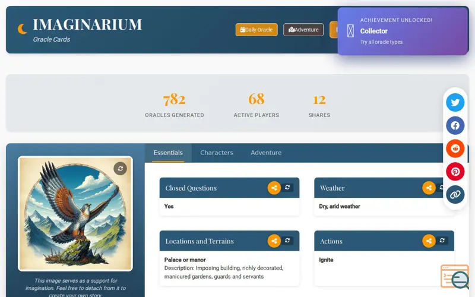
Task: Click the falcon oracle card image
Action: click(x=75, y=214)
